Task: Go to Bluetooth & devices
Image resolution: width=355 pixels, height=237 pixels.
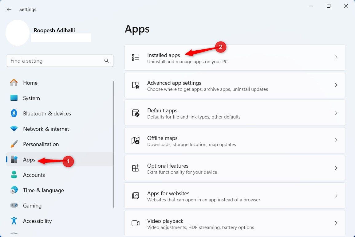Action: [59, 114]
